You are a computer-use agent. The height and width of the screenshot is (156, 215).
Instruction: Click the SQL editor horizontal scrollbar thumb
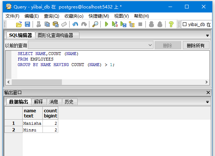(x=37, y=82)
